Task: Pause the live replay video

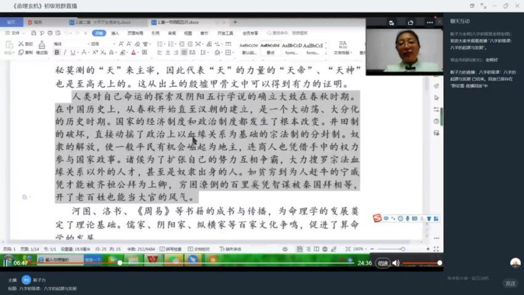Action: tap(6, 263)
